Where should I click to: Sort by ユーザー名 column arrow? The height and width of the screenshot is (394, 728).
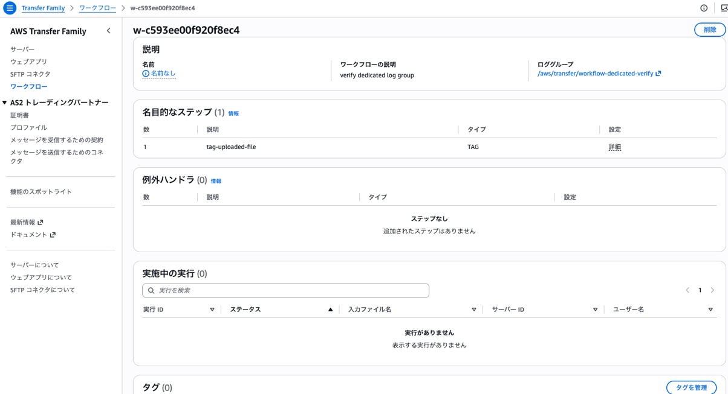coord(710,310)
